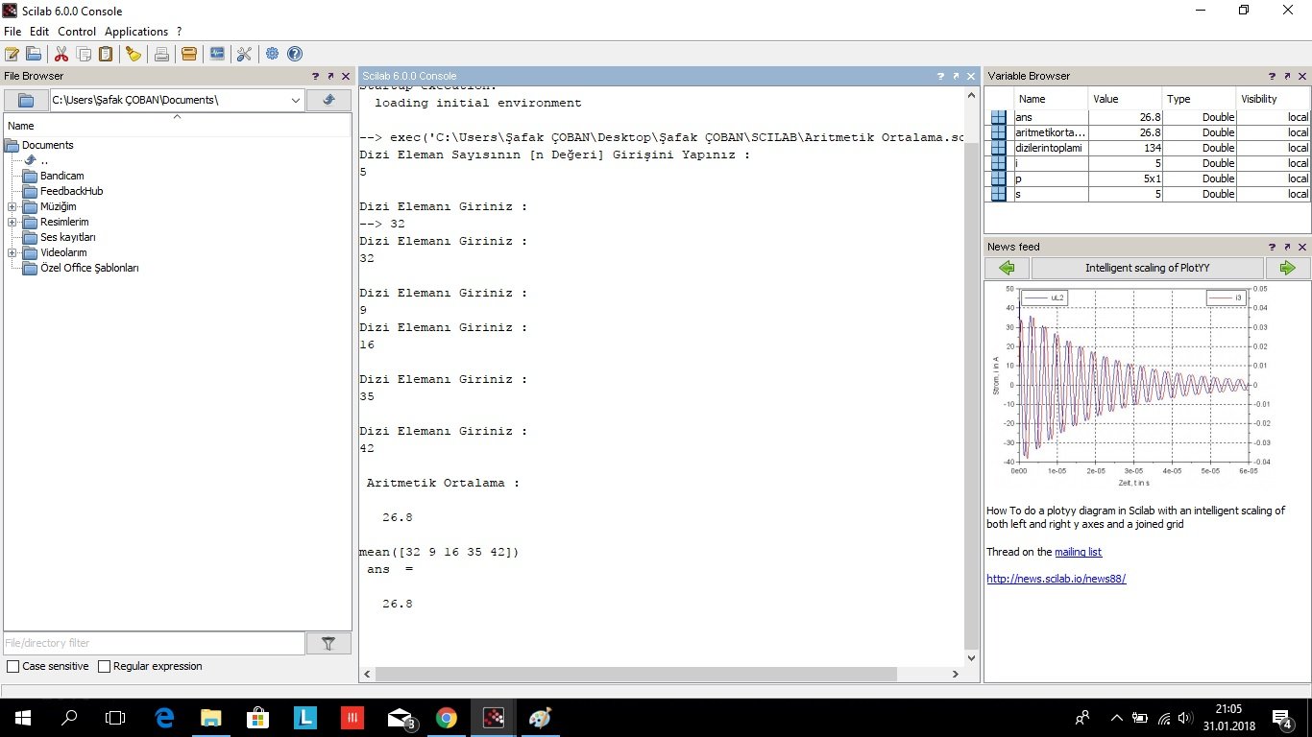Viewport: 1312px width, 737px height.
Task: Open the Edit menu
Action: click(39, 32)
